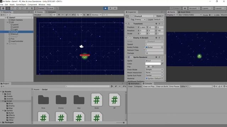Click the Project search by type icon

click(112, 86)
